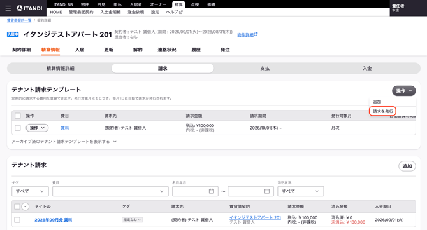
Task: Open the 物件 top menu
Action: [85, 4]
